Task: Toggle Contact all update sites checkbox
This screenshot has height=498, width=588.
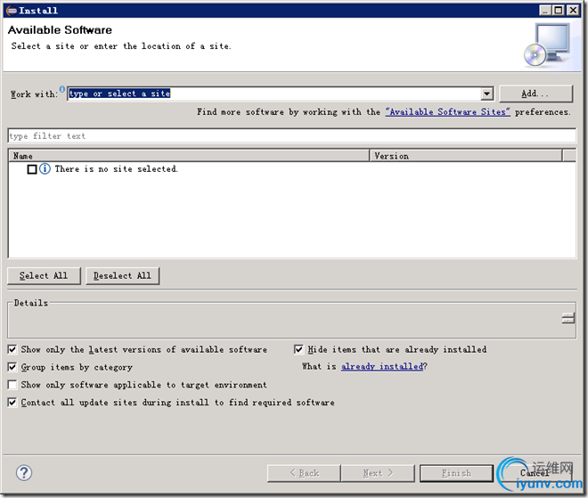Action: [12, 403]
